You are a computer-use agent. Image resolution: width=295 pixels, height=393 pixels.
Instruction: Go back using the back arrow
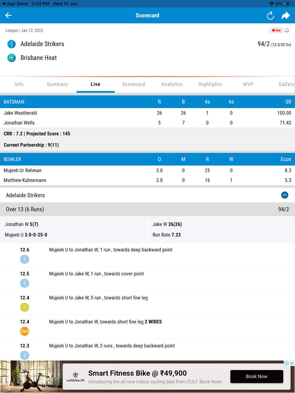coord(8,15)
